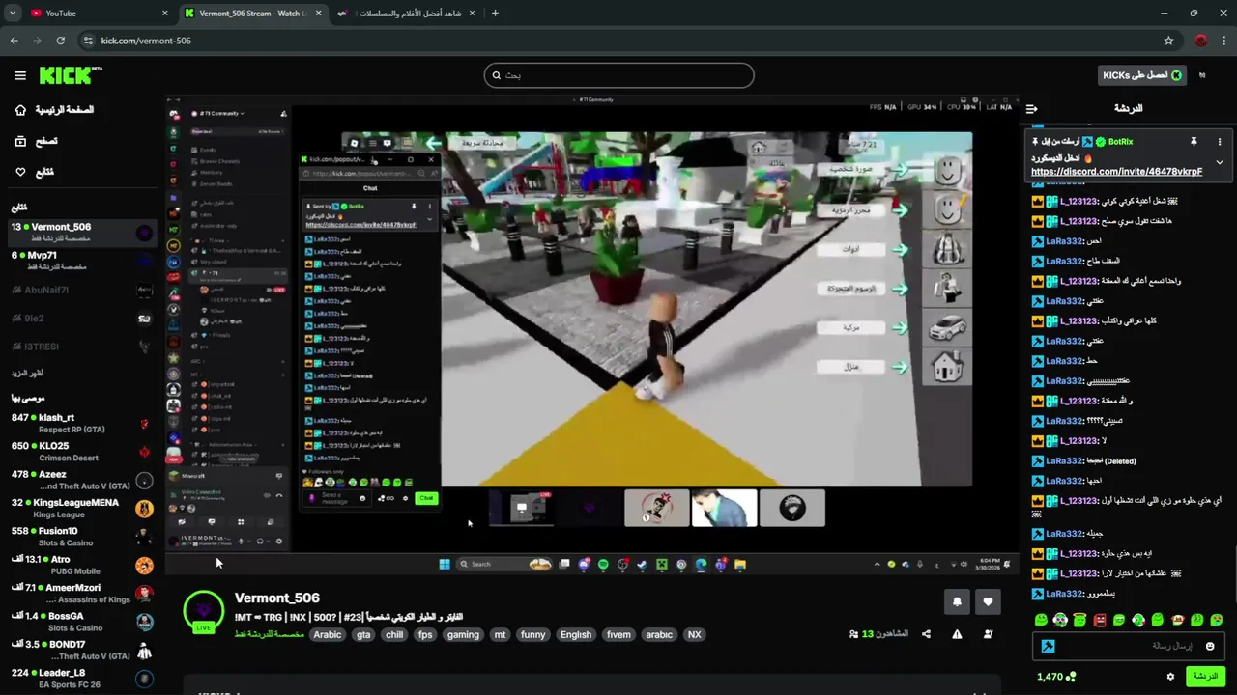Click the Get KICKs button
The width and height of the screenshot is (1237, 695).
1142,75
